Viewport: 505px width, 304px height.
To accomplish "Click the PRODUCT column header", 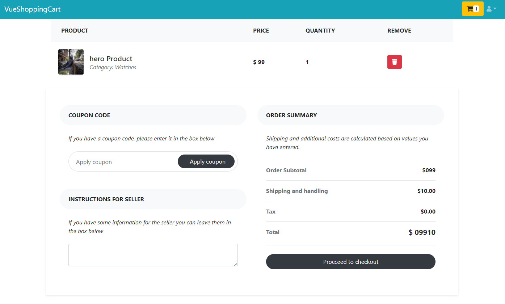I will [75, 31].
